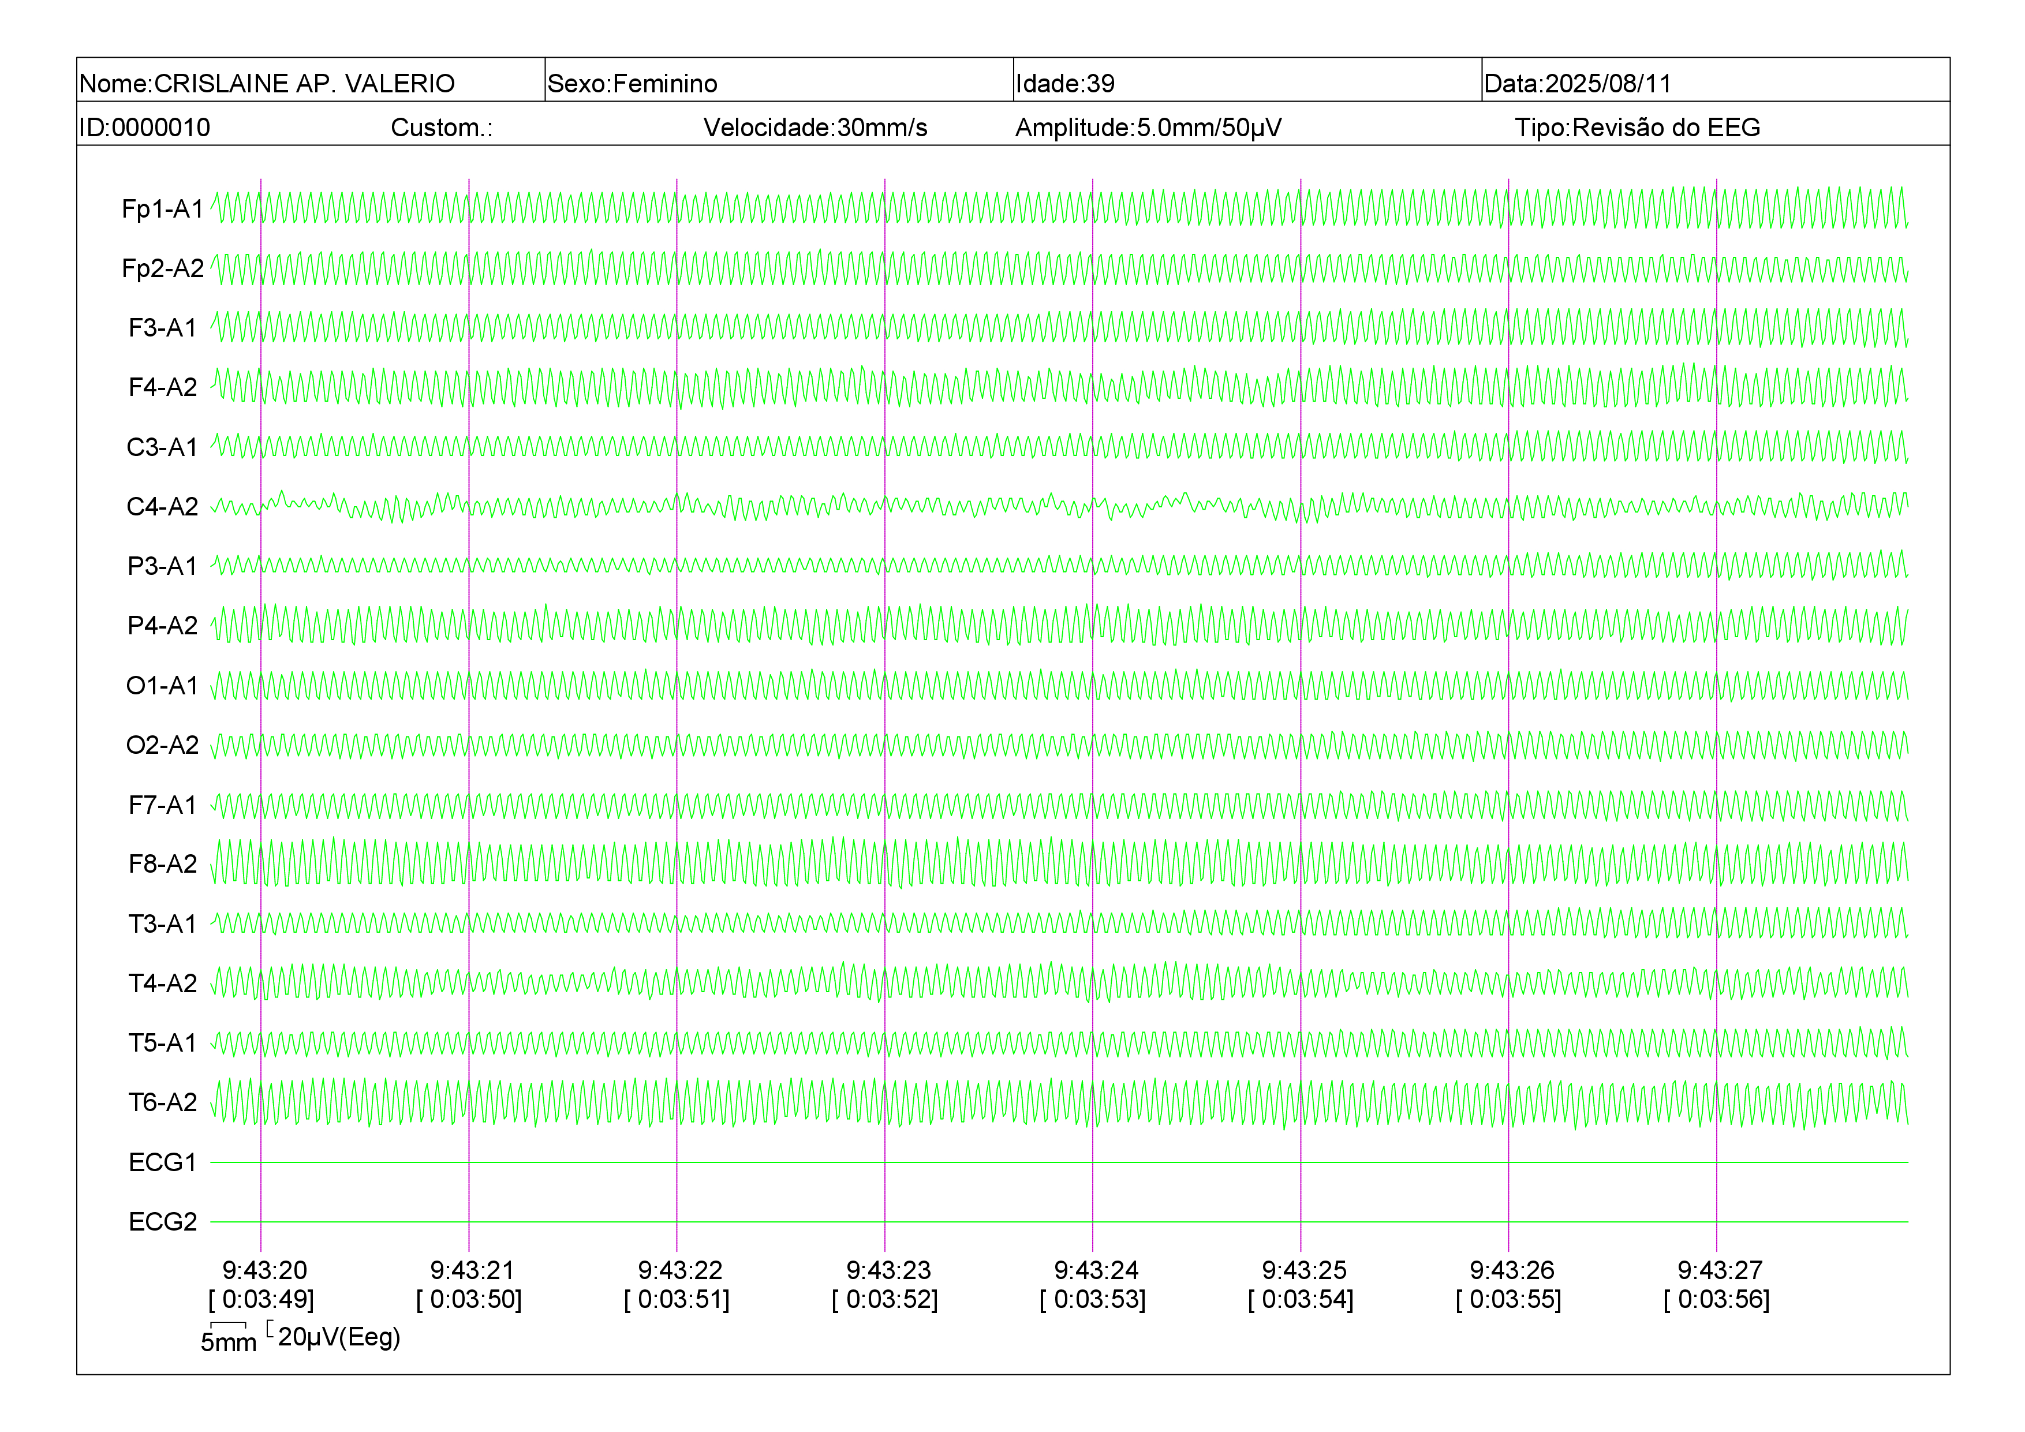Viewport: 2025px width, 1432px height.
Task: Click the 20µV(Eeg) calibration label
Action: coord(339,1338)
